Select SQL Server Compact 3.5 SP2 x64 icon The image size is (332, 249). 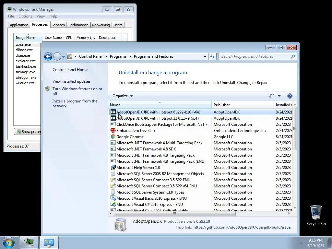[113, 186]
